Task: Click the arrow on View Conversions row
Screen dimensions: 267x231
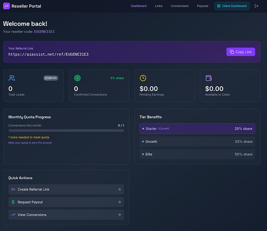Action: click(119, 215)
